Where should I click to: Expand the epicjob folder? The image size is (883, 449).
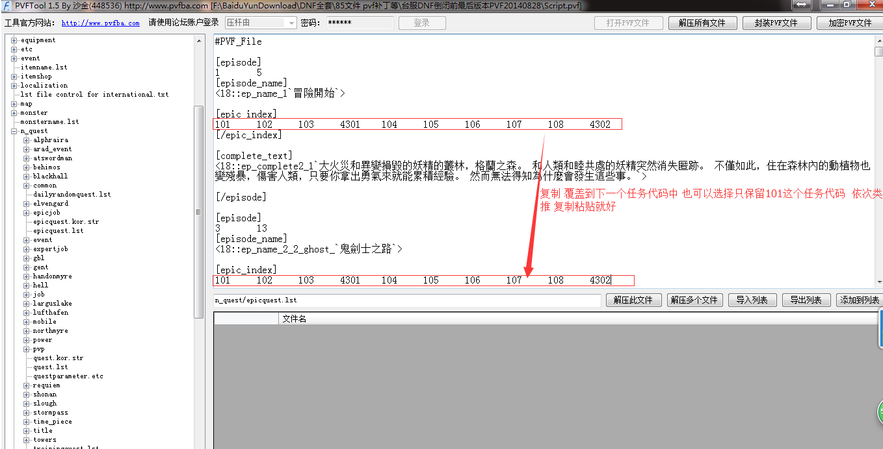coord(27,213)
